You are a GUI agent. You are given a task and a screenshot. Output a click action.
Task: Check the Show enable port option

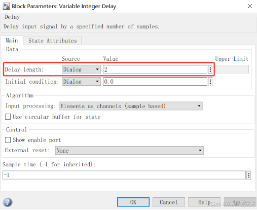tap(8, 140)
